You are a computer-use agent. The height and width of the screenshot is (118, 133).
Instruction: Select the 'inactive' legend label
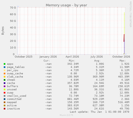(13, 109)
